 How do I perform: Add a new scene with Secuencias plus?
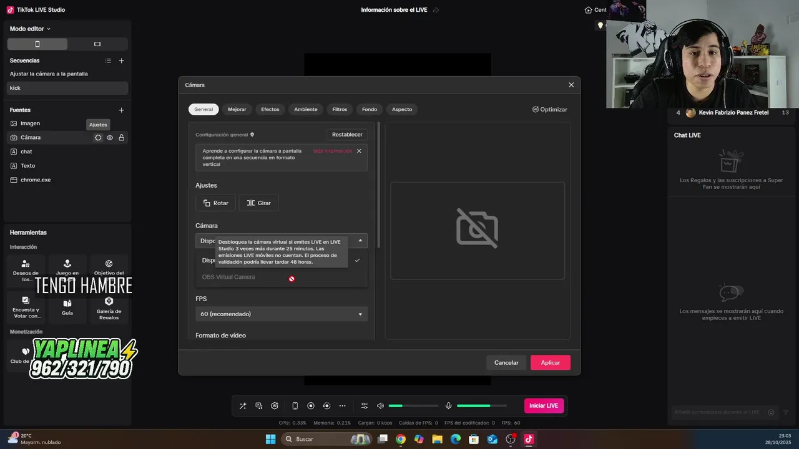click(122, 60)
